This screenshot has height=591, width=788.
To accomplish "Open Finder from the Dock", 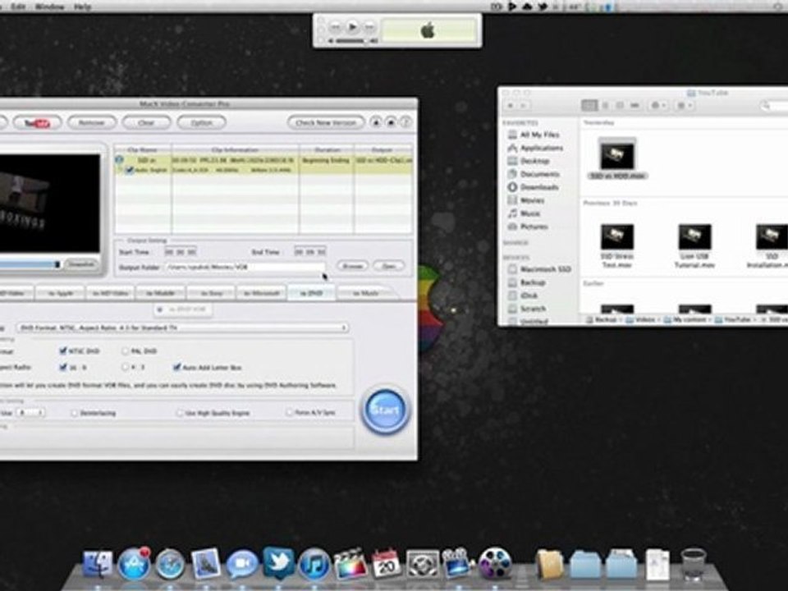I will pos(98,564).
